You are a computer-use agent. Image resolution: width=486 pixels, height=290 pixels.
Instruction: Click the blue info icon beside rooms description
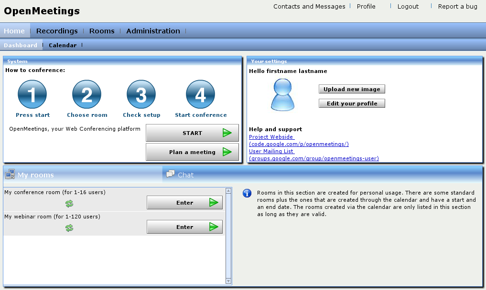tap(247, 193)
